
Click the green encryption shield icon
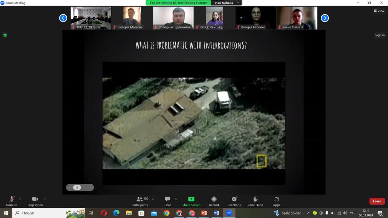coord(5,35)
